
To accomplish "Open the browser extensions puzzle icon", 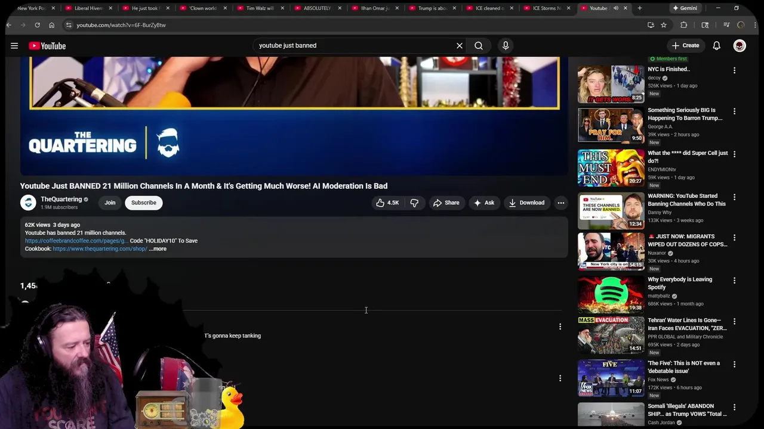I will pyautogui.click(x=684, y=25).
